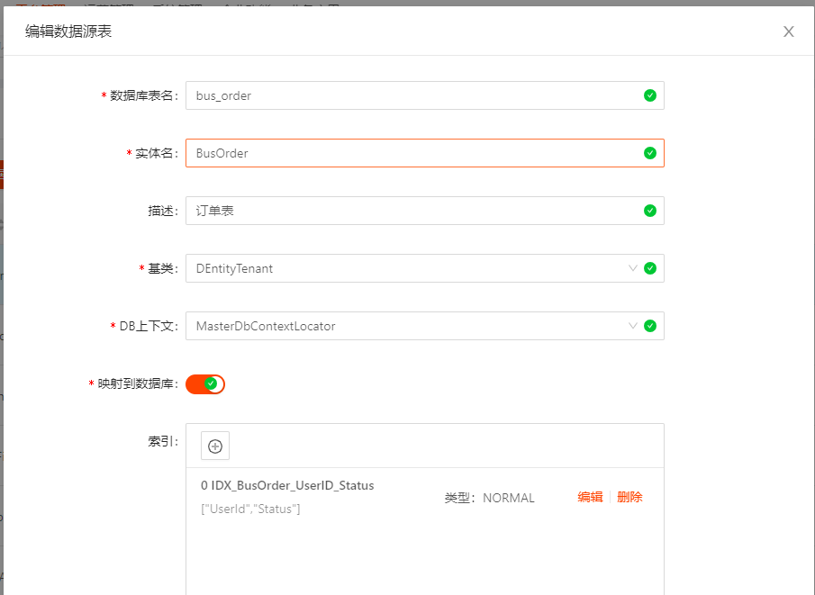Toggle the 映射到数据库 switch off

coord(205,384)
